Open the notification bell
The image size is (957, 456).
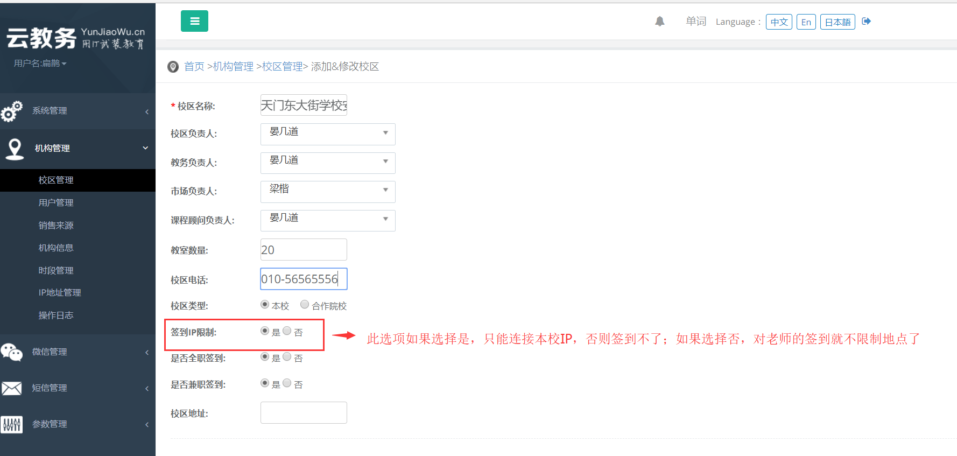pos(659,22)
